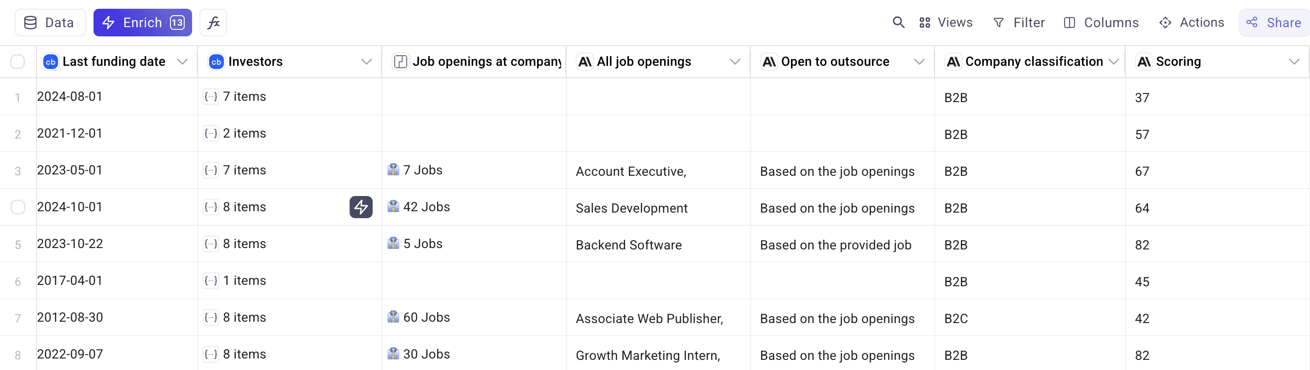Toggle the select-all rows checkbox
Viewport: 1310px width, 370px height.
pyautogui.click(x=18, y=62)
